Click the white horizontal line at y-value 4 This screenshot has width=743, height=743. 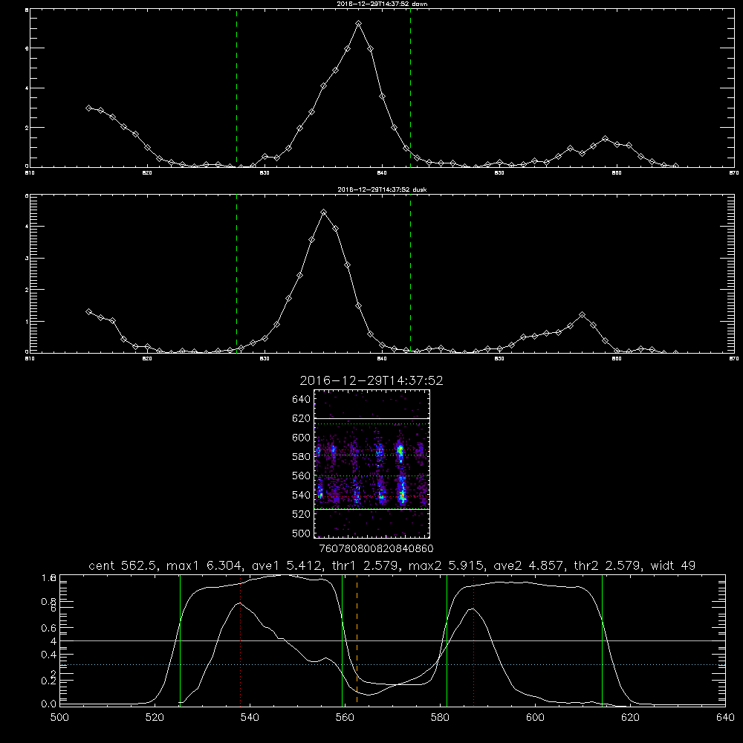pyautogui.click(x=392, y=640)
